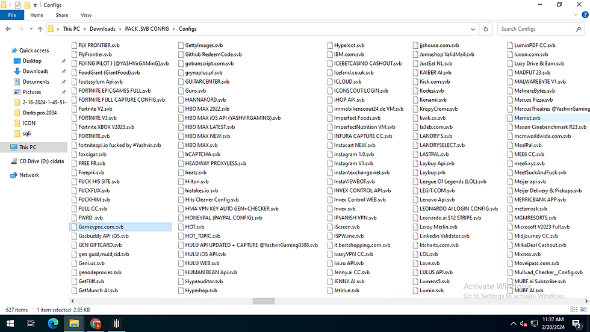Click the properties checkmark in quick access toolbar

click(17, 5)
